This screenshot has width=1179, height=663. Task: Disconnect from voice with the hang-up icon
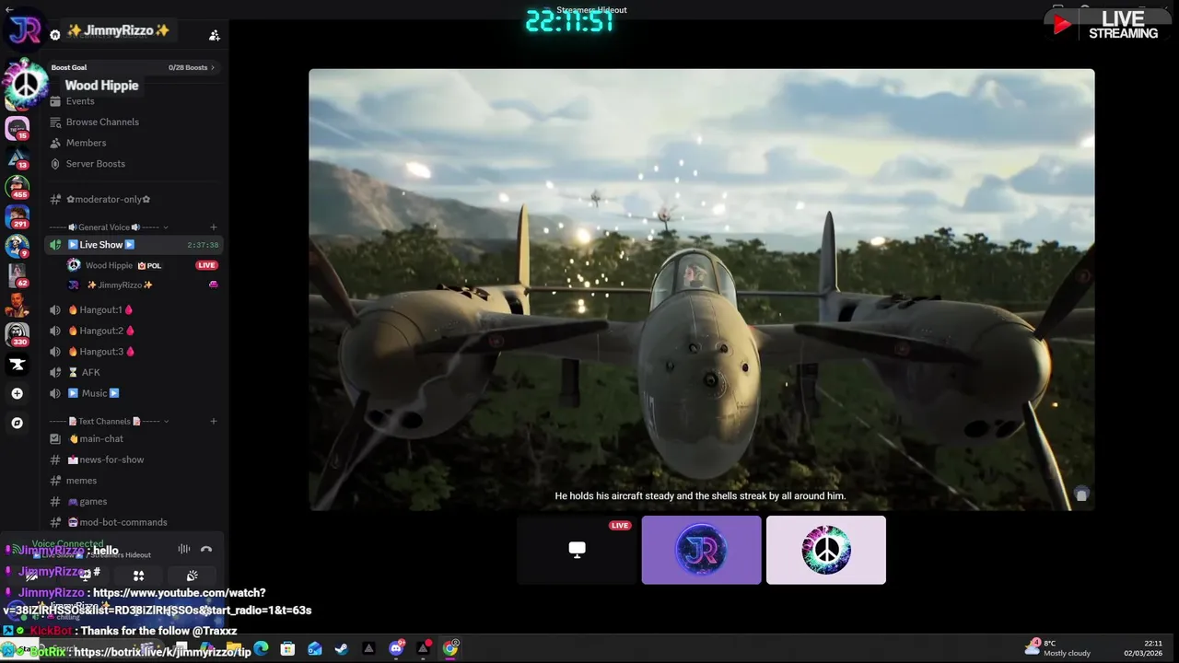tap(206, 549)
